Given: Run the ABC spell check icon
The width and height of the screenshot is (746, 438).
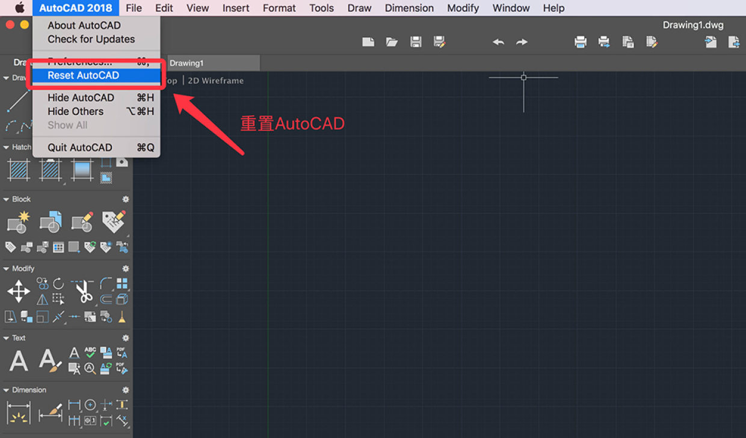Looking at the screenshot, I should coord(90,353).
